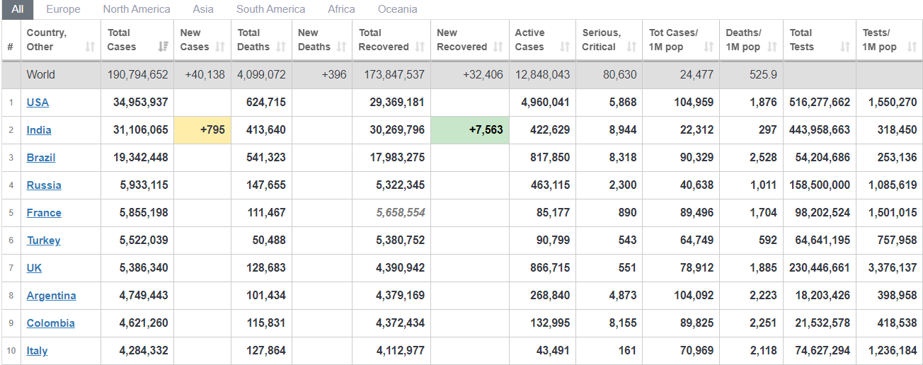Open the Oceania tab
The image size is (923, 365).
(x=397, y=9)
